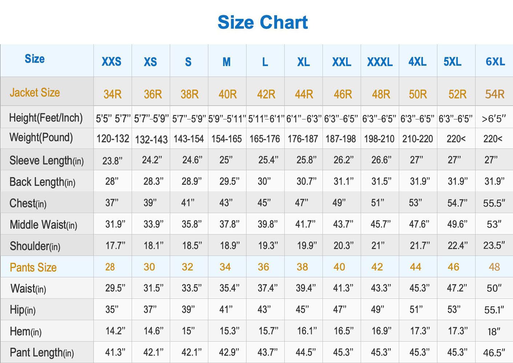Image resolution: width=513 pixels, height=363 pixels.
Task: Click the Size Chart title
Action: pos(262,22)
